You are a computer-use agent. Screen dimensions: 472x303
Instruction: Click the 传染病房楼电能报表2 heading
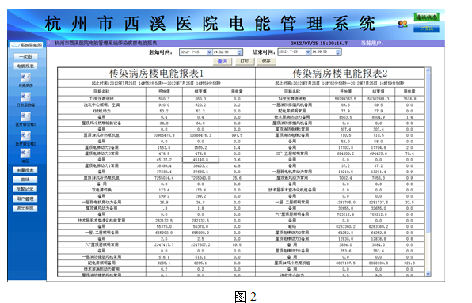[x=340, y=74]
